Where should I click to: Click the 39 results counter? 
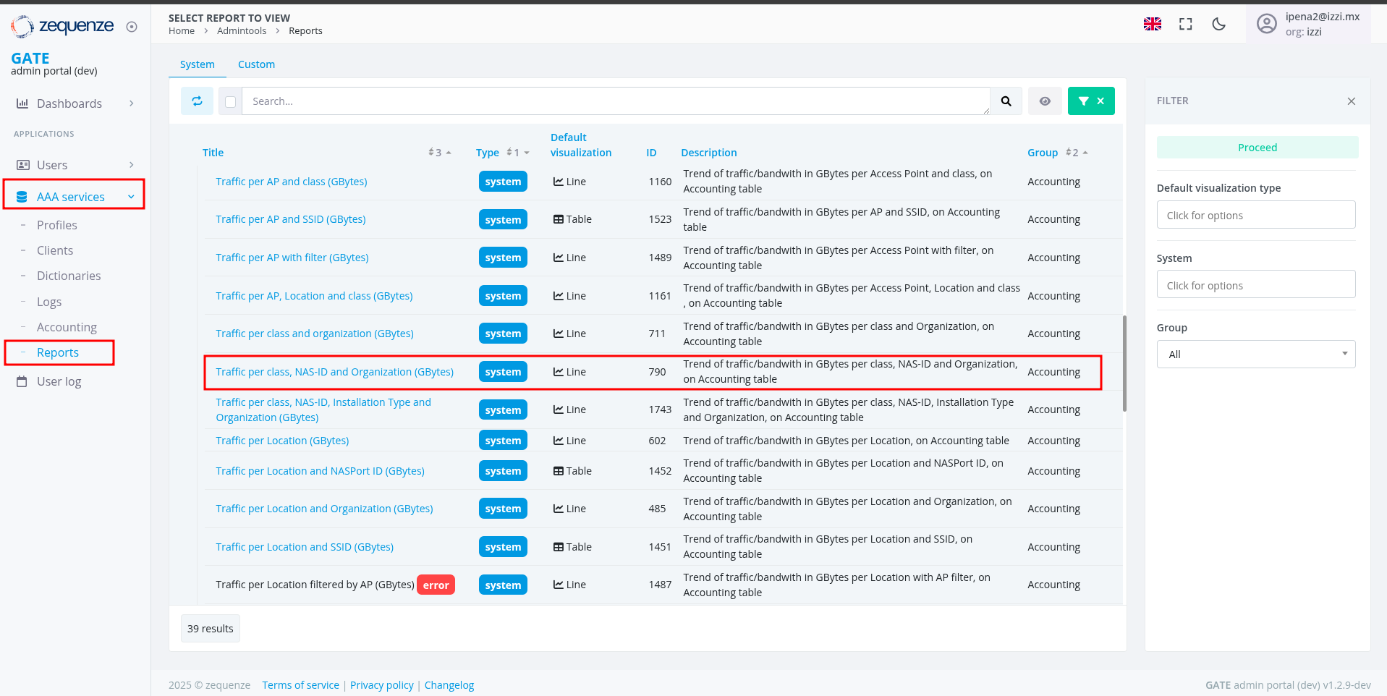pyautogui.click(x=211, y=629)
